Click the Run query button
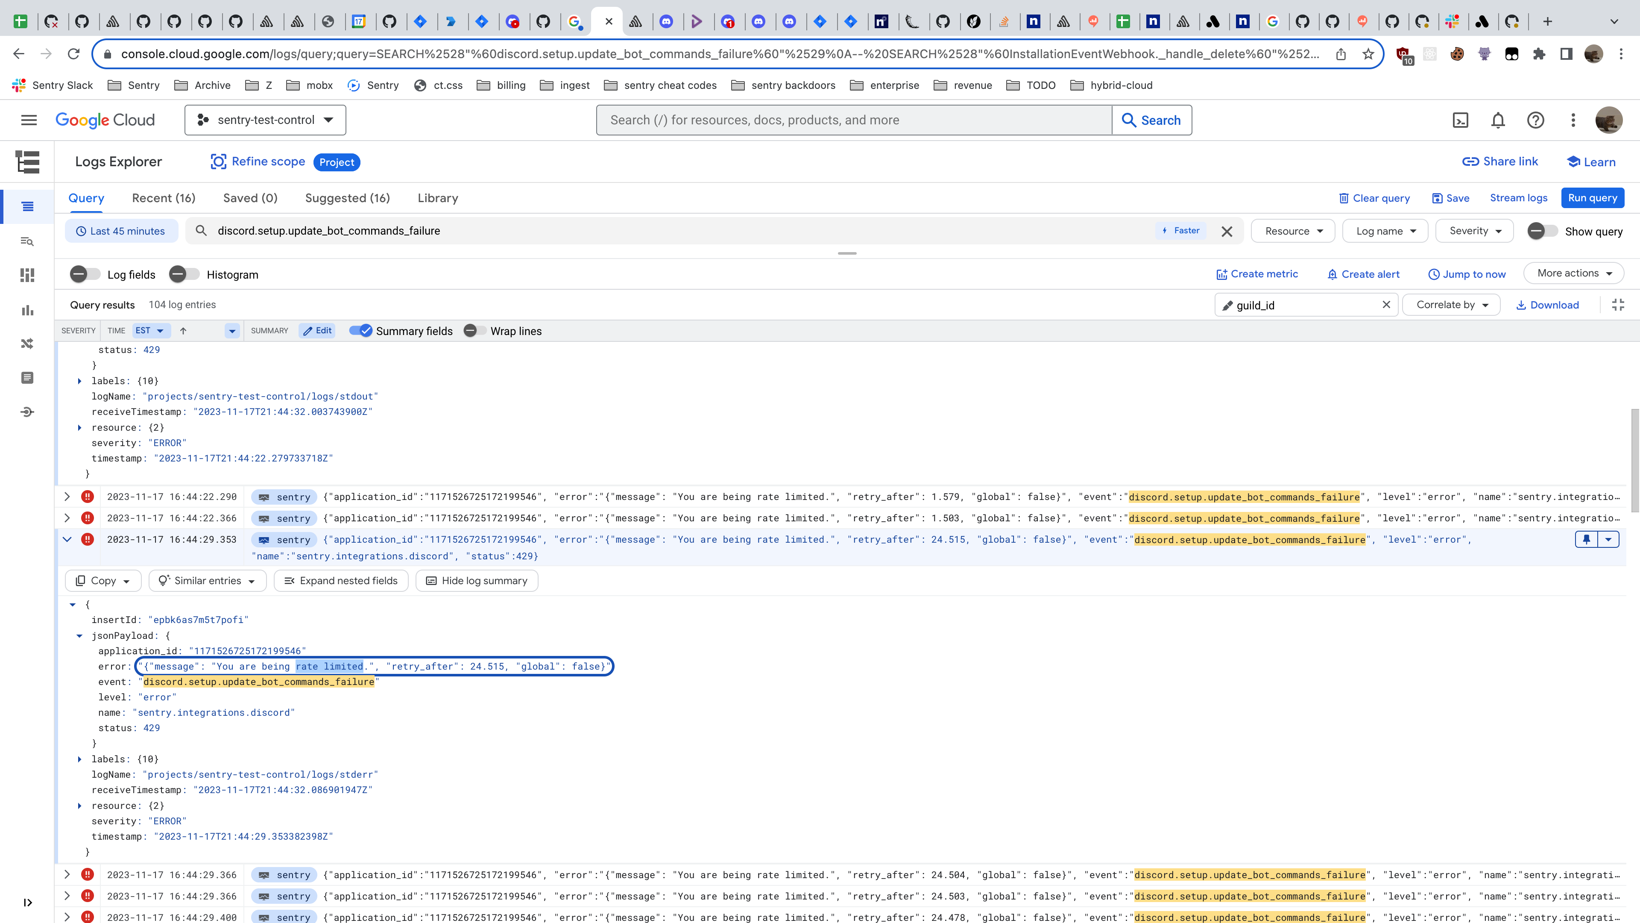This screenshot has width=1640, height=923. click(1592, 198)
